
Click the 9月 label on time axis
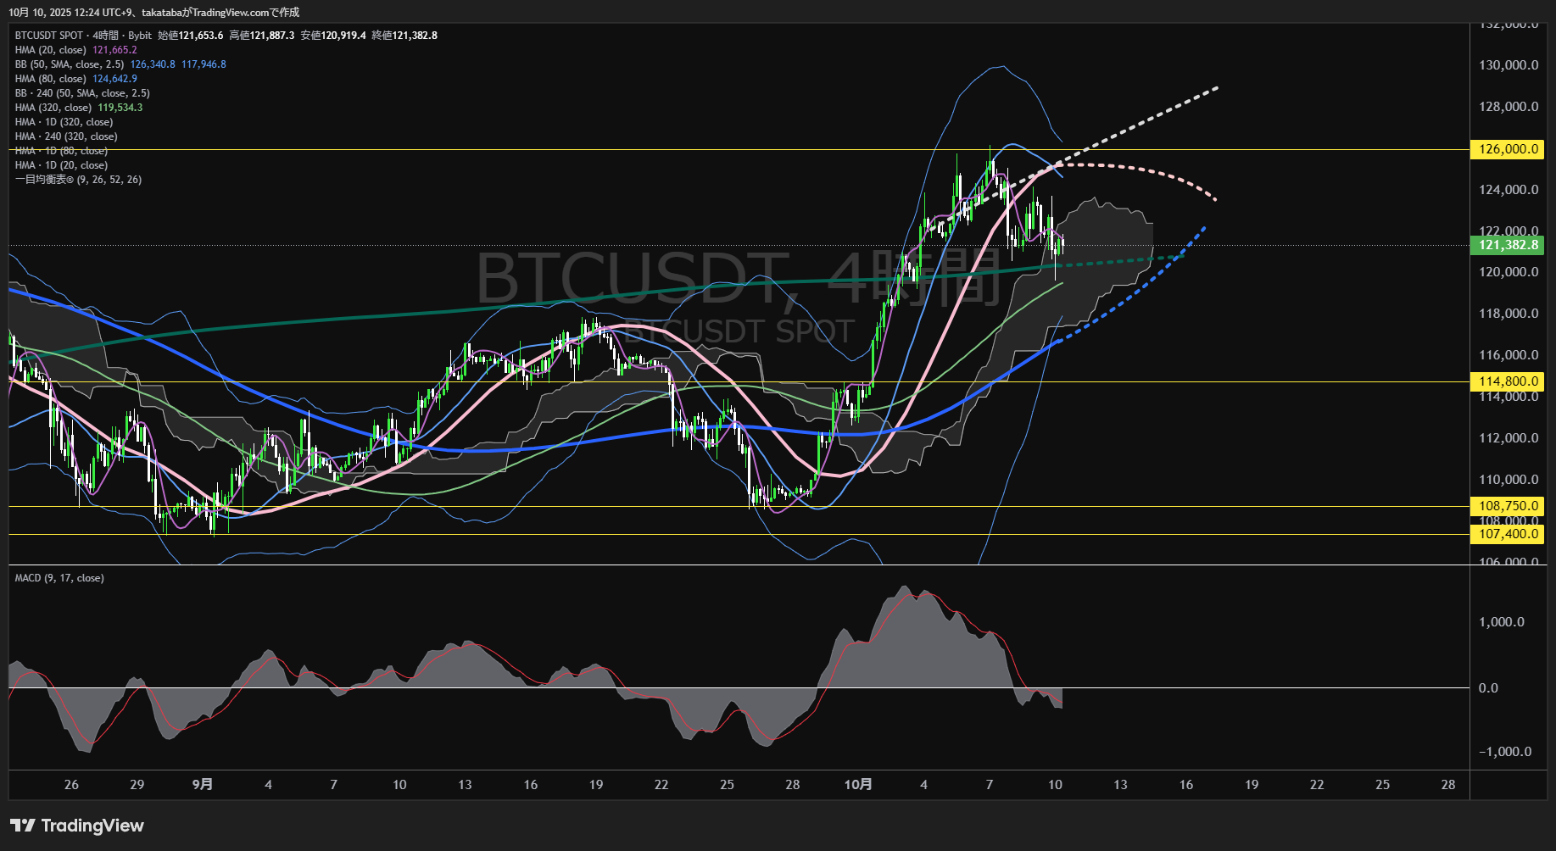click(x=202, y=785)
